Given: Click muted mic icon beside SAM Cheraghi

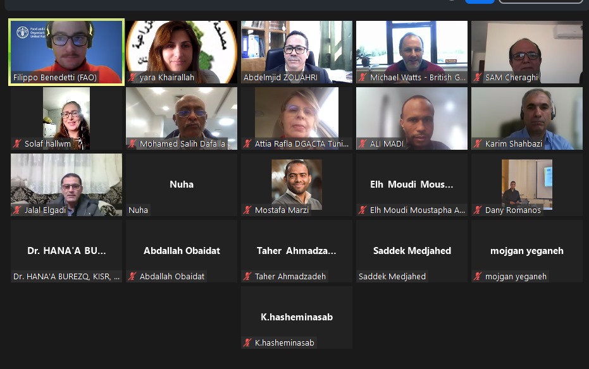Looking at the screenshot, I should click(x=478, y=78).
